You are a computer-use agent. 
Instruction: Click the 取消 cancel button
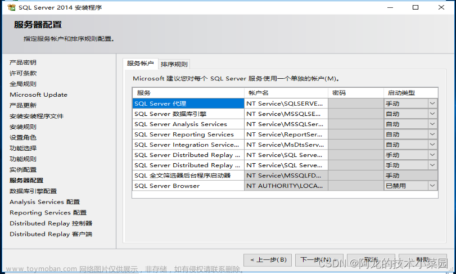click(371, 260)
